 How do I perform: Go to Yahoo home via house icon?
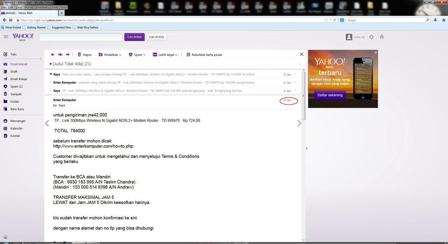pos(382,37)
